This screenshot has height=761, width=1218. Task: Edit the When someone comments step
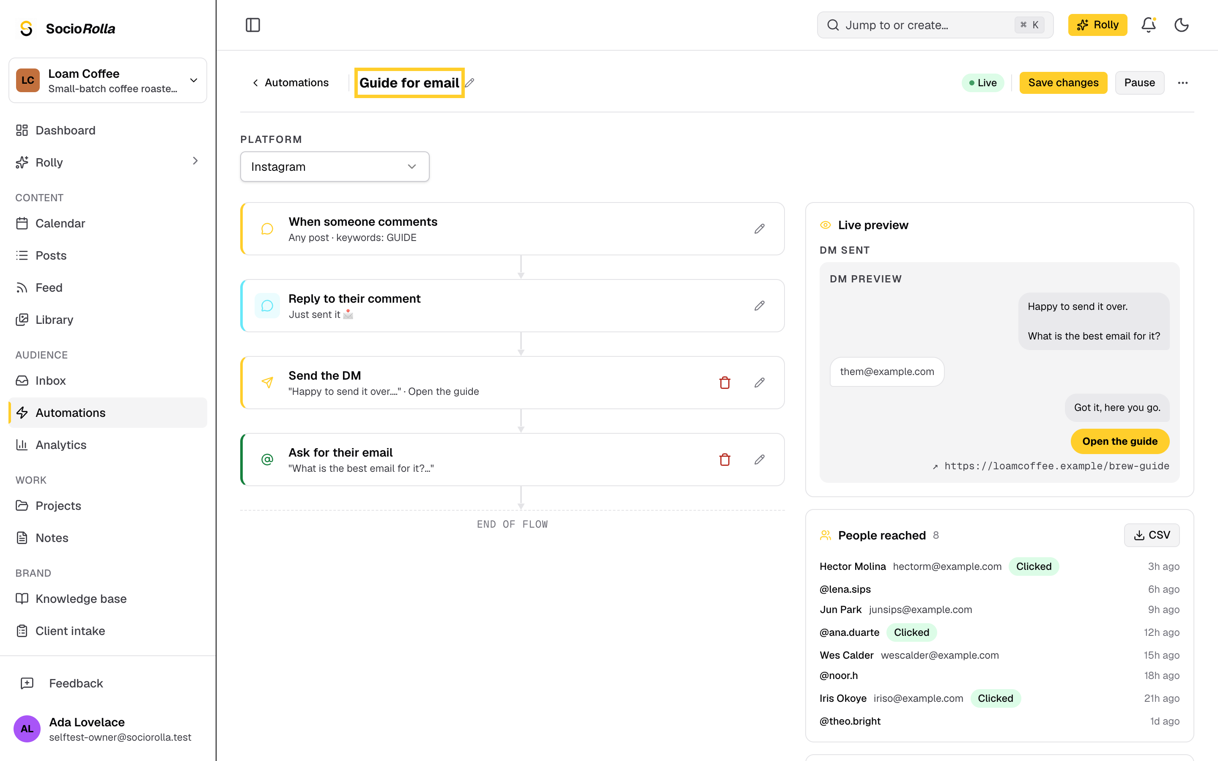coord(760,228)
